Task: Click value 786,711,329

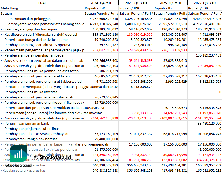Action: click(109, 71)
